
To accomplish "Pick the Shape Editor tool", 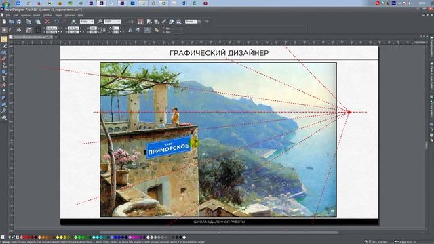I will (4, 66).
